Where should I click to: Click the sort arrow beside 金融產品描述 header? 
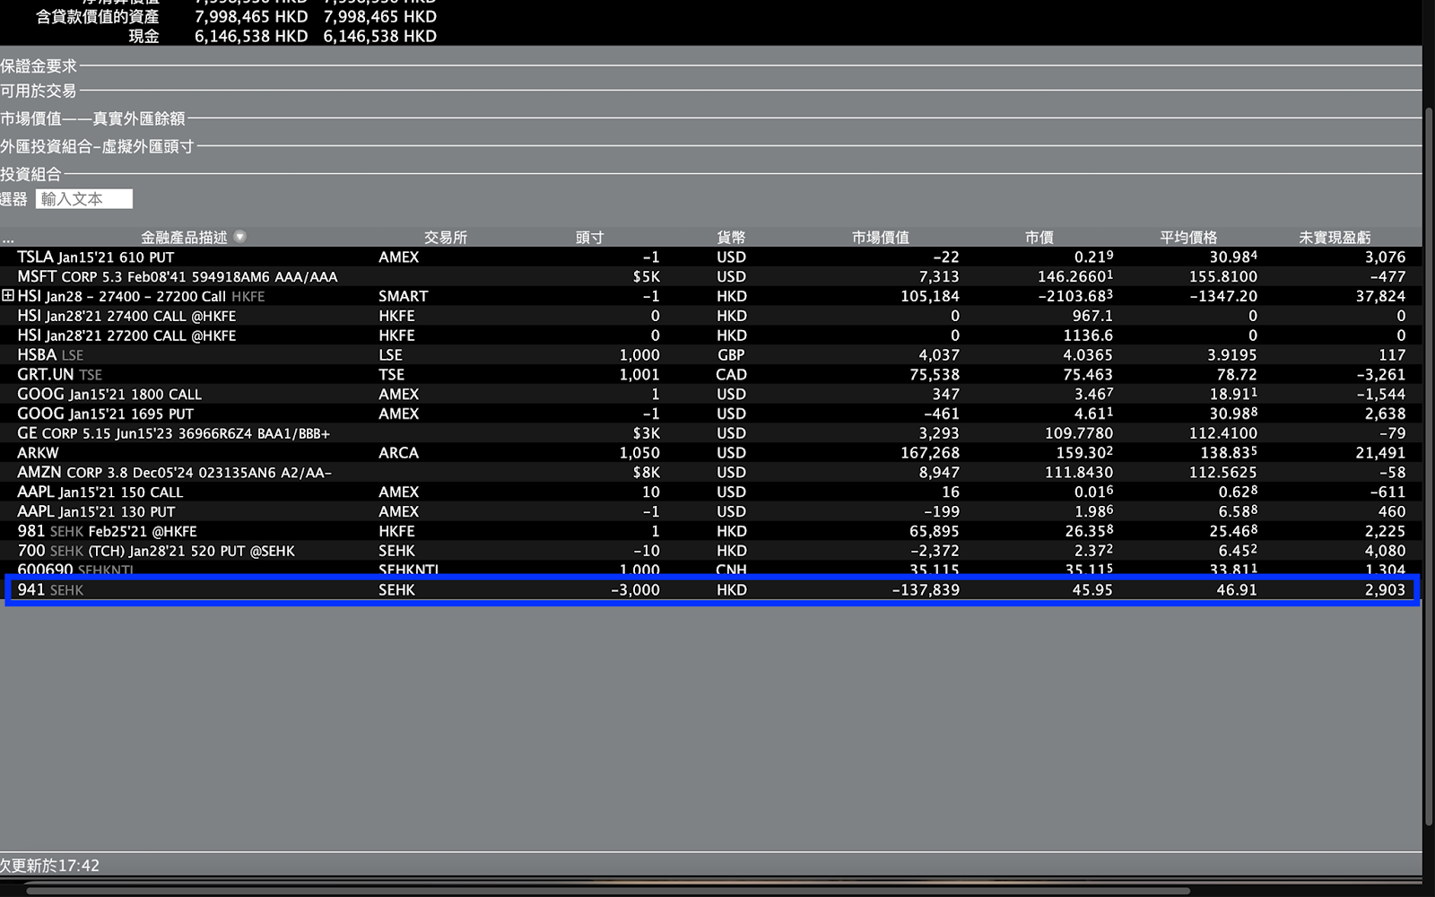click(x=239, y=237)
